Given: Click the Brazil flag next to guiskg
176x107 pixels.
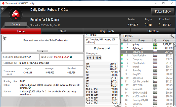Looking at the screenshot, I should pos(155,44).
